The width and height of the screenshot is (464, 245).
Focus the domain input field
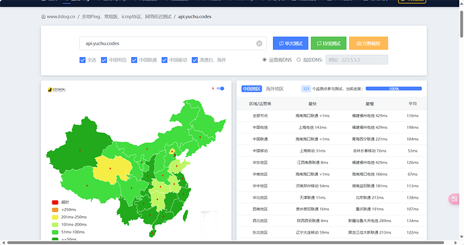pyautogui.click(x=173, y=44)
